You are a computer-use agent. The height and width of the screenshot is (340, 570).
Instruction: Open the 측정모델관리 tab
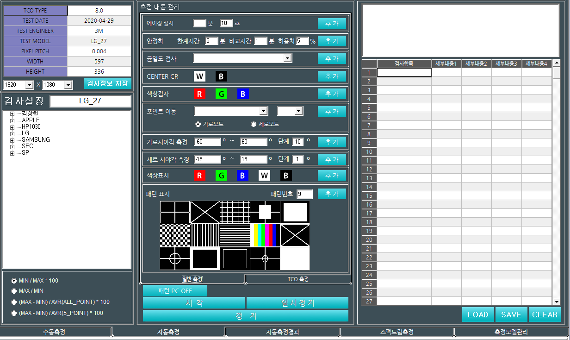click(x=511, y=332)
